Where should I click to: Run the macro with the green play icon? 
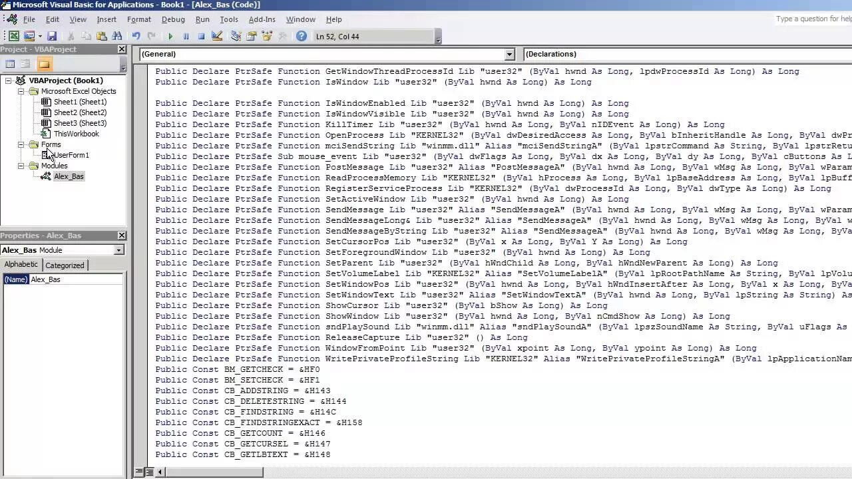[x=170, y=36]
